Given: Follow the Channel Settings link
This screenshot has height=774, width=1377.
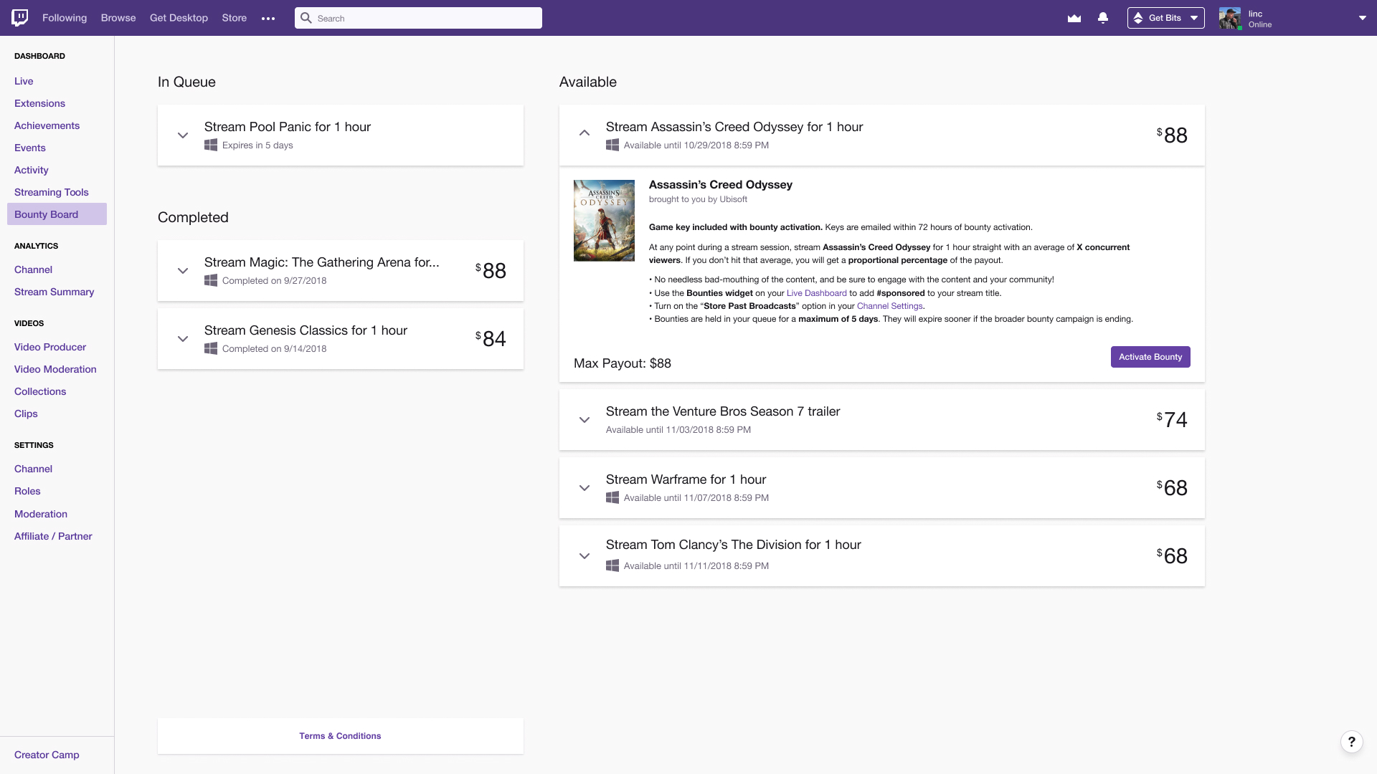Looking at the screenshot, I should pos(889,306).
